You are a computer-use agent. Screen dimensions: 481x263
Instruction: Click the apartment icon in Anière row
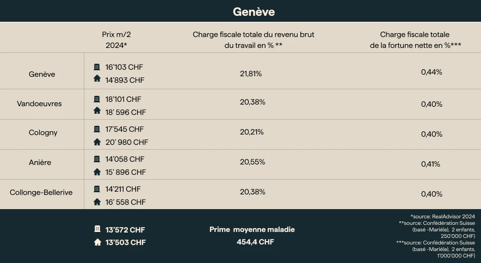pos(97,159)
